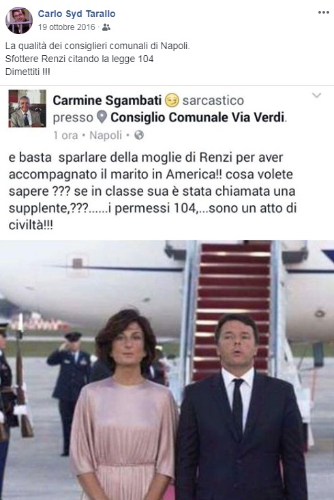
Task: Click the 'sarcastico' feeling label
Action: [x=213, y=100]
